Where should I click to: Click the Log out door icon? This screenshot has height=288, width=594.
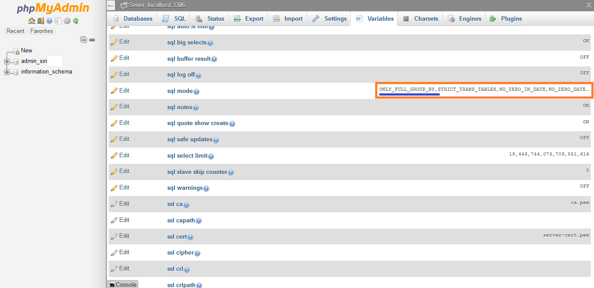click(41, 21)
